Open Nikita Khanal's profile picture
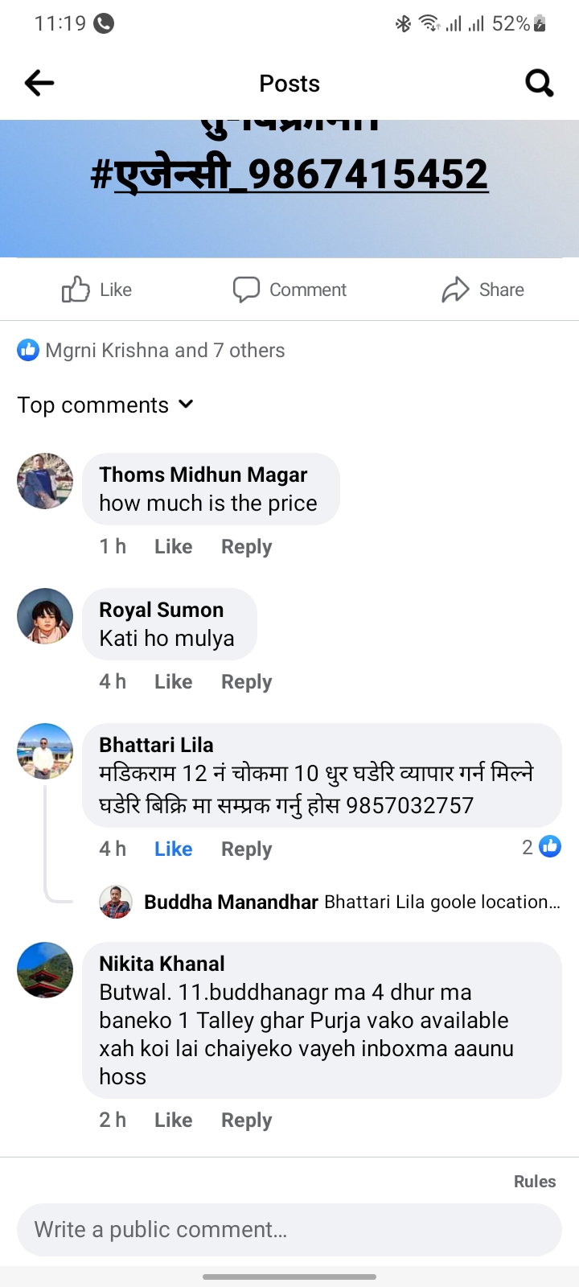 click(x=45, y=970)
